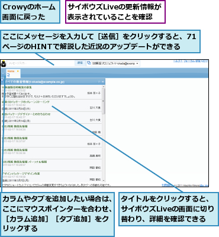Click the すべての新着情報 column header
Screen dimensions: 219x237
[53, 82]
